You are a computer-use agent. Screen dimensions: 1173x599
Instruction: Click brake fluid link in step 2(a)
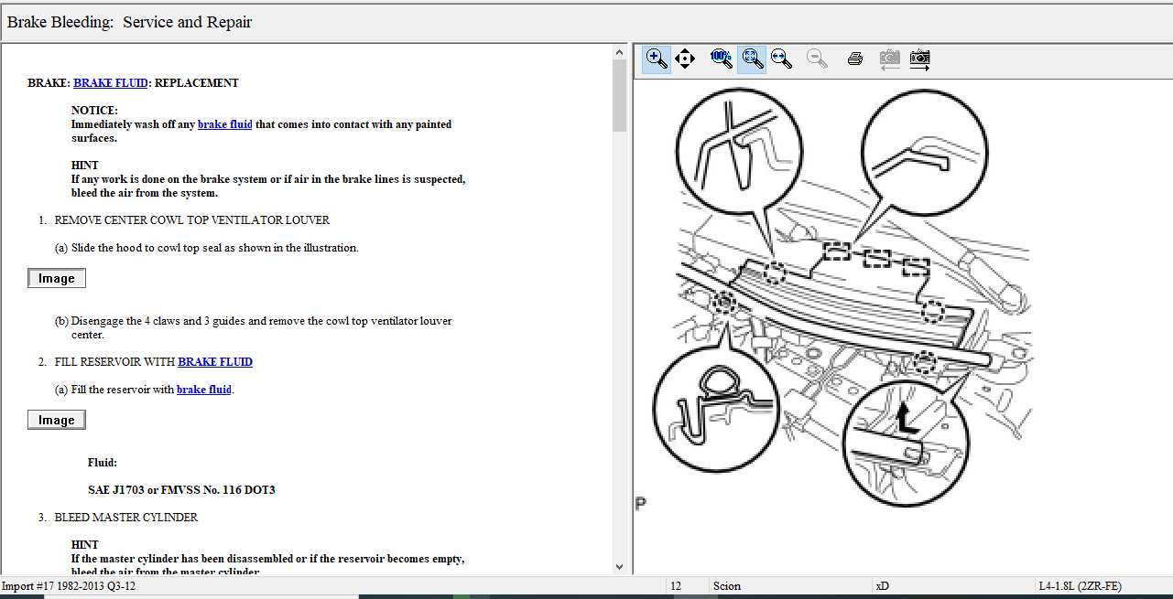(203, 390)
